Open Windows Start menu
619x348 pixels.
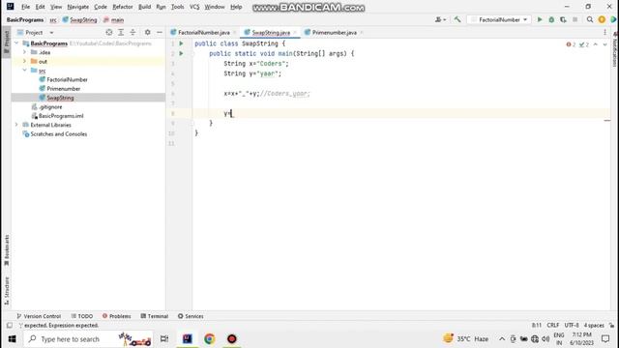(12, 339)
